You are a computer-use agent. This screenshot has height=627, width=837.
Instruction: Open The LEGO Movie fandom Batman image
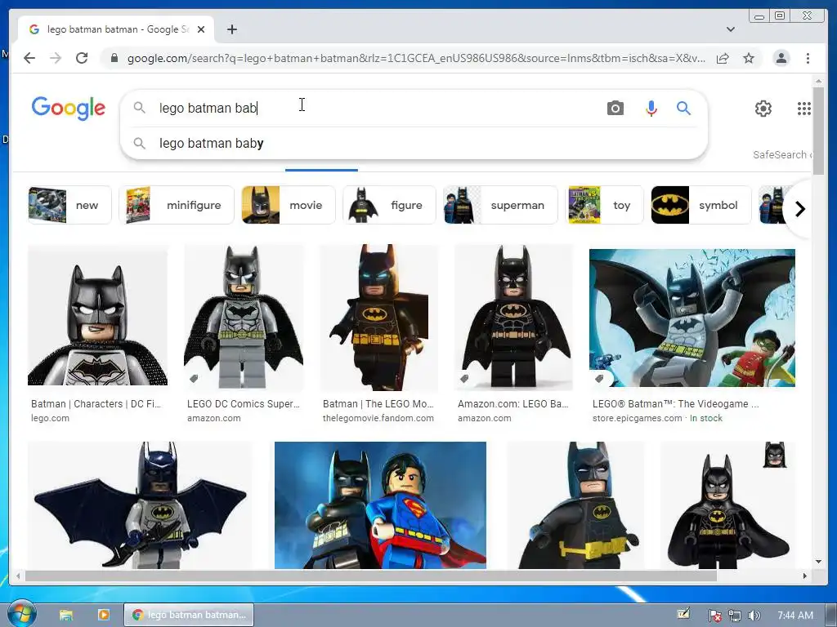click(378, 318)
